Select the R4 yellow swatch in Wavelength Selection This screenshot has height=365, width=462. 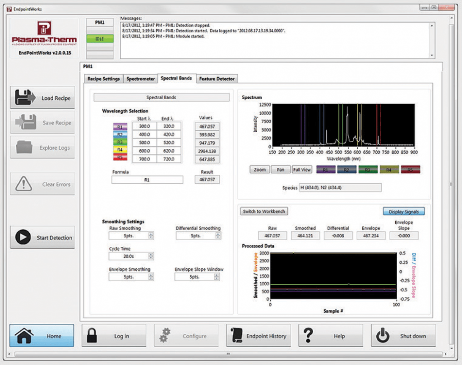(120, 150)
